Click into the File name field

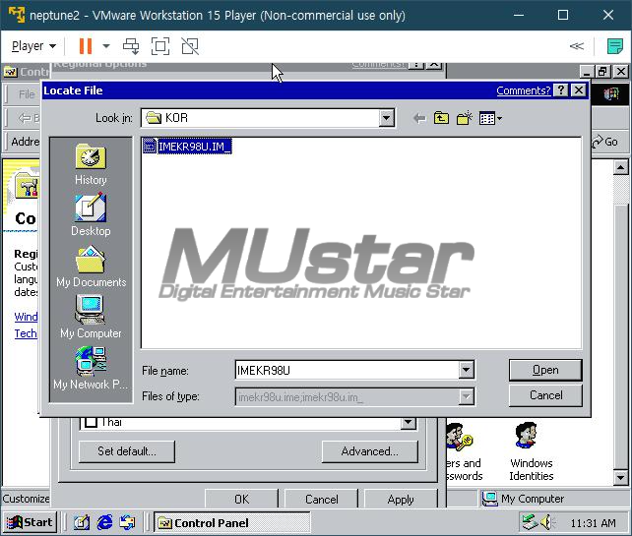click(x=348, y=370)
